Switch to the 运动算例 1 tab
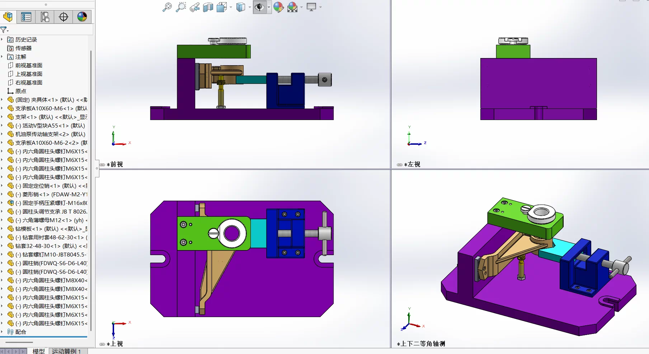The height and width of the screenshot is (354, 649). (x=66, y=351)
